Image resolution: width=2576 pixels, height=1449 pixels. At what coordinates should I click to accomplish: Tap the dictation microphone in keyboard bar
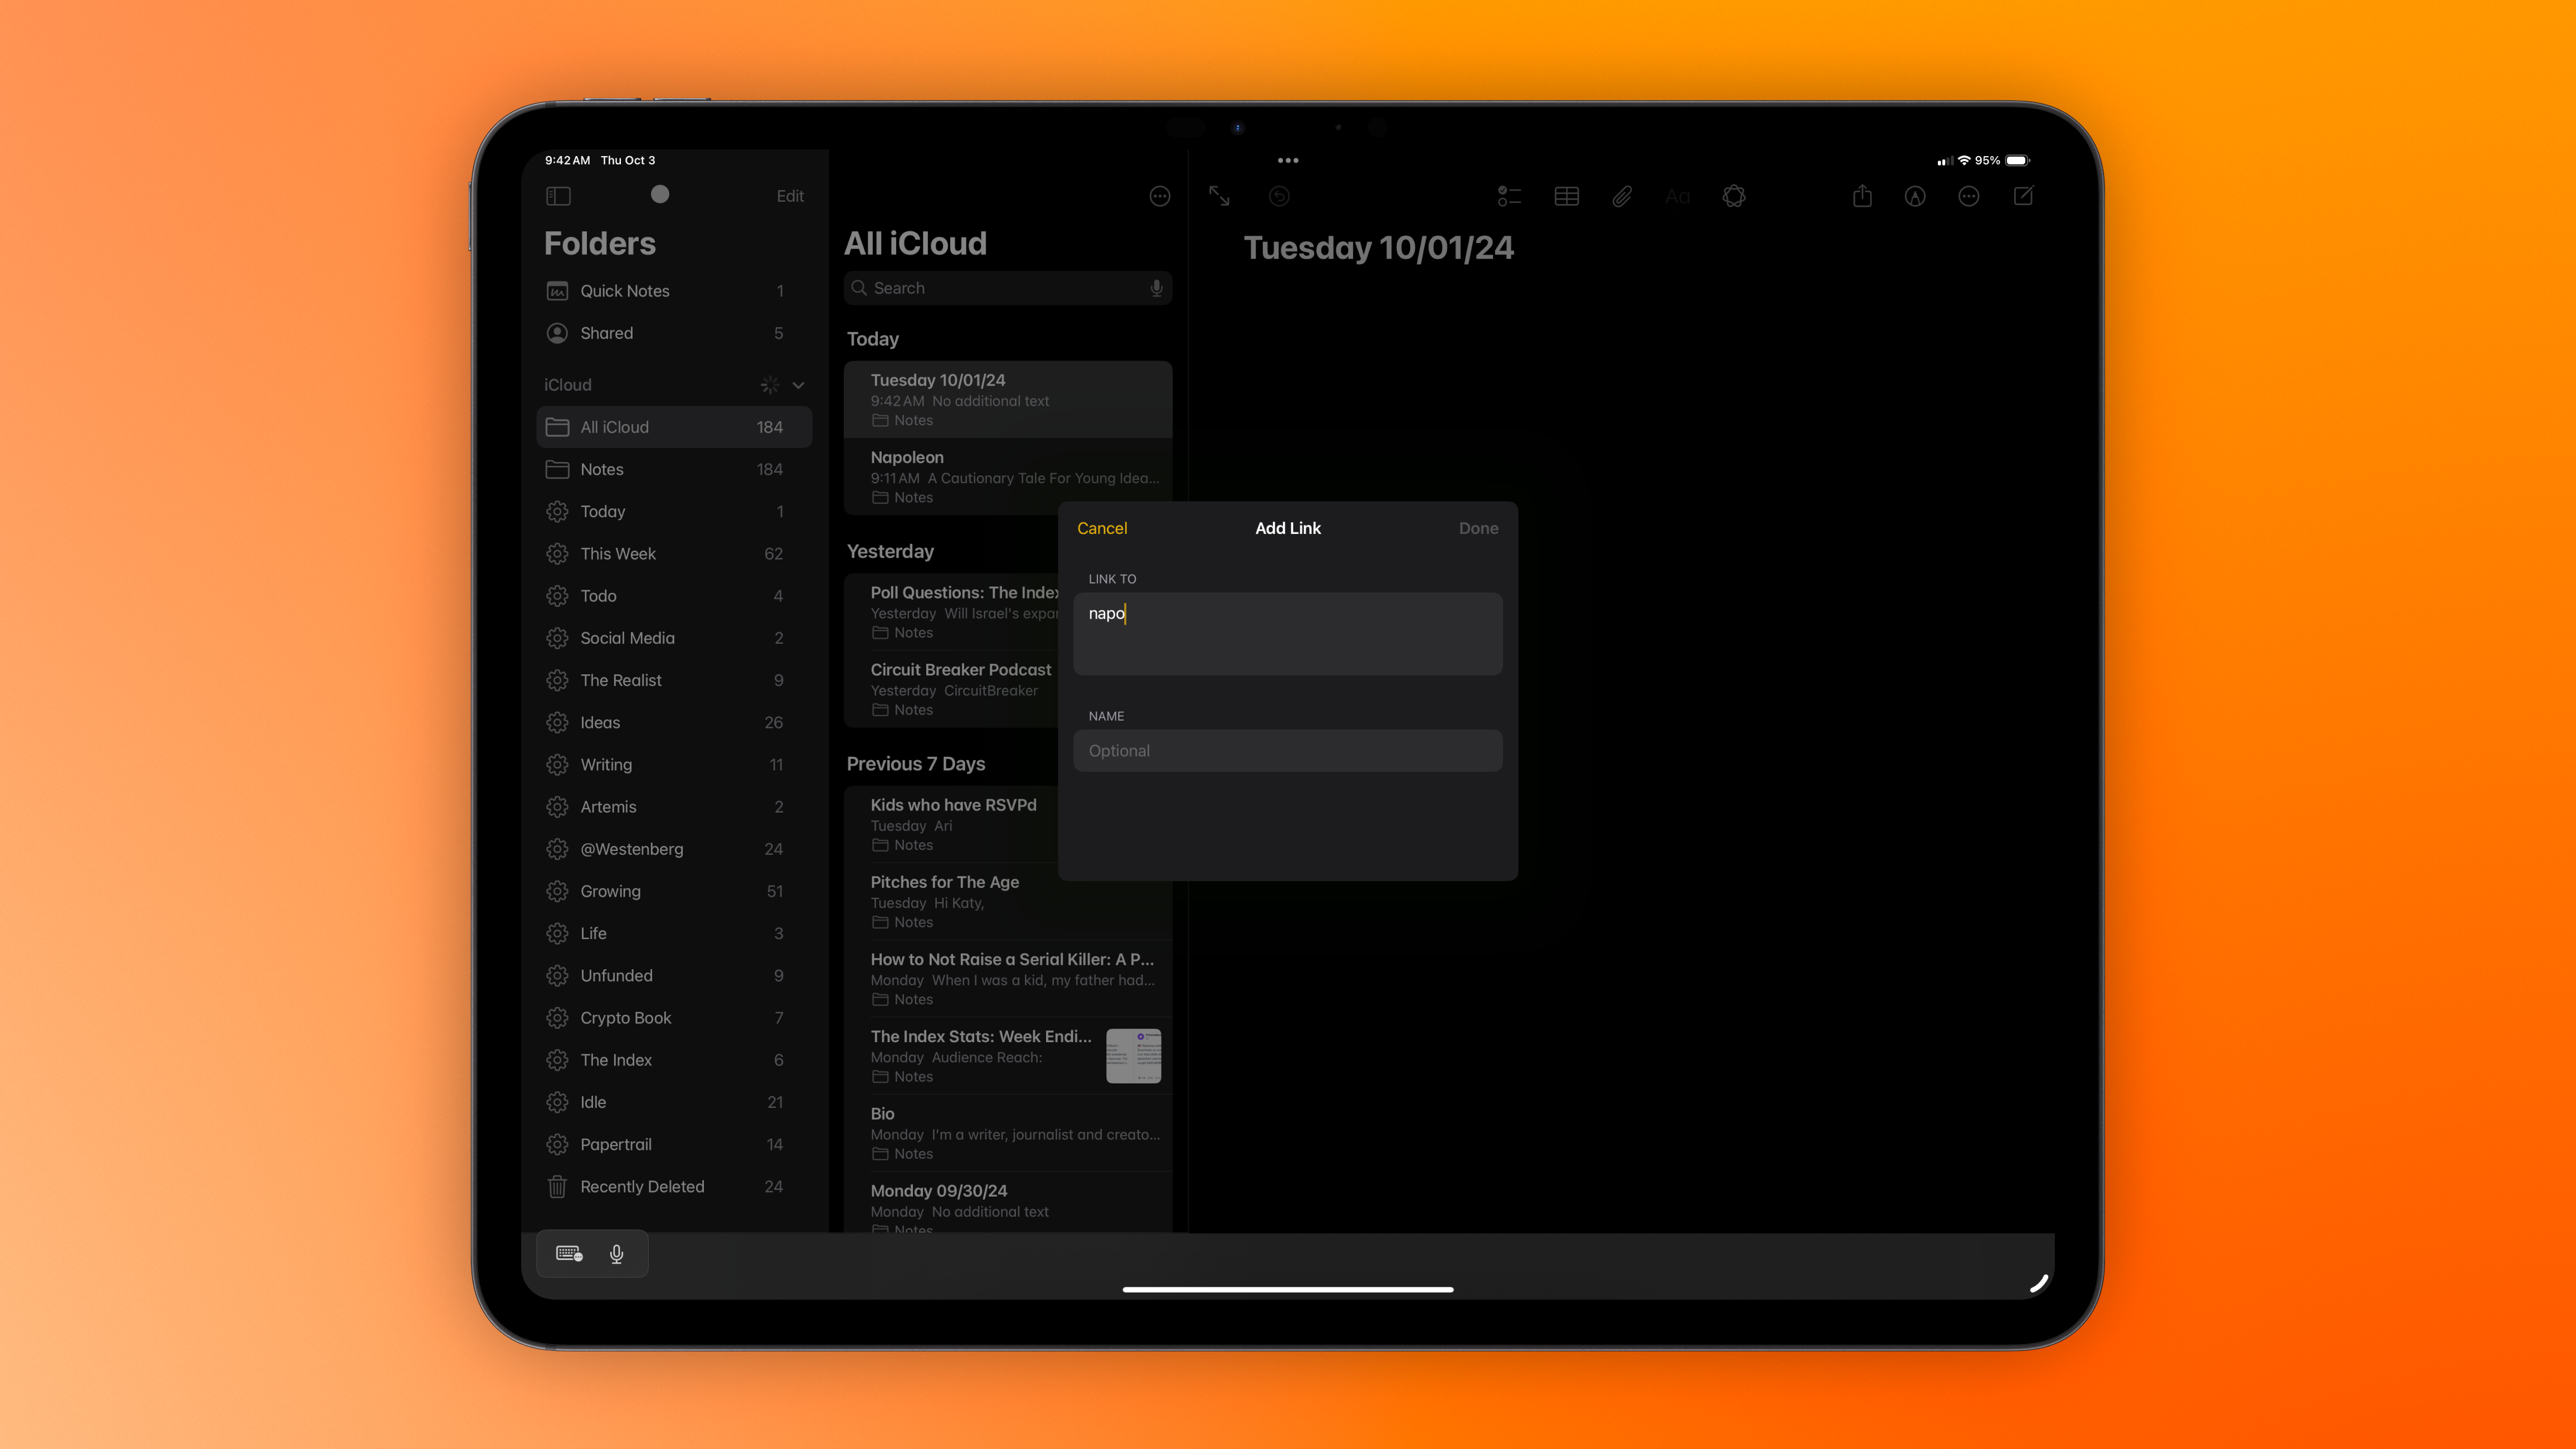[617, 1254]
